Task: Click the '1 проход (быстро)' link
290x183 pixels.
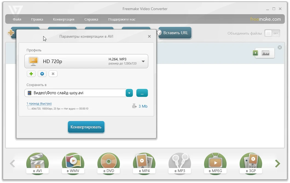Action: tap(39, 104)
